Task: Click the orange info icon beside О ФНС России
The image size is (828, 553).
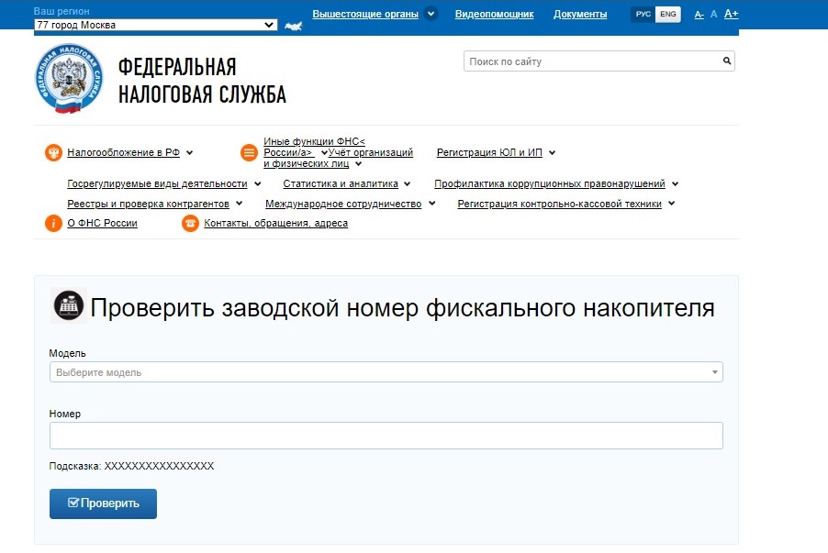Action: coord(53,223)
